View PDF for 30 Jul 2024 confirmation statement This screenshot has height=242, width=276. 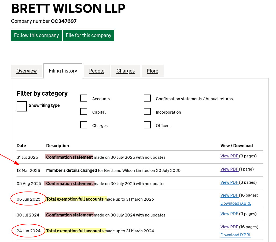[x=229, y=214]
